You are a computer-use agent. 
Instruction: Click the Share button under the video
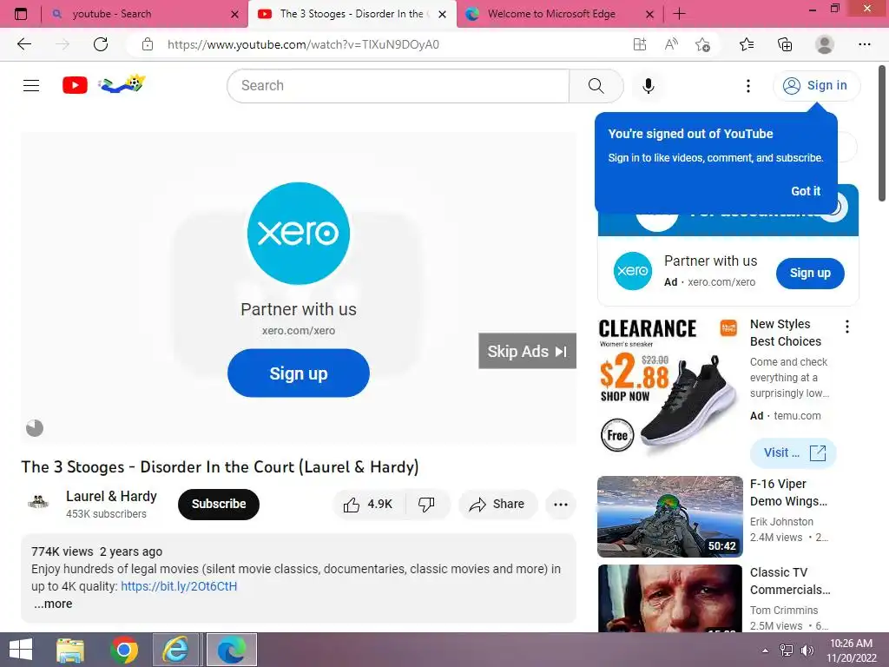(x=497, y=505)
